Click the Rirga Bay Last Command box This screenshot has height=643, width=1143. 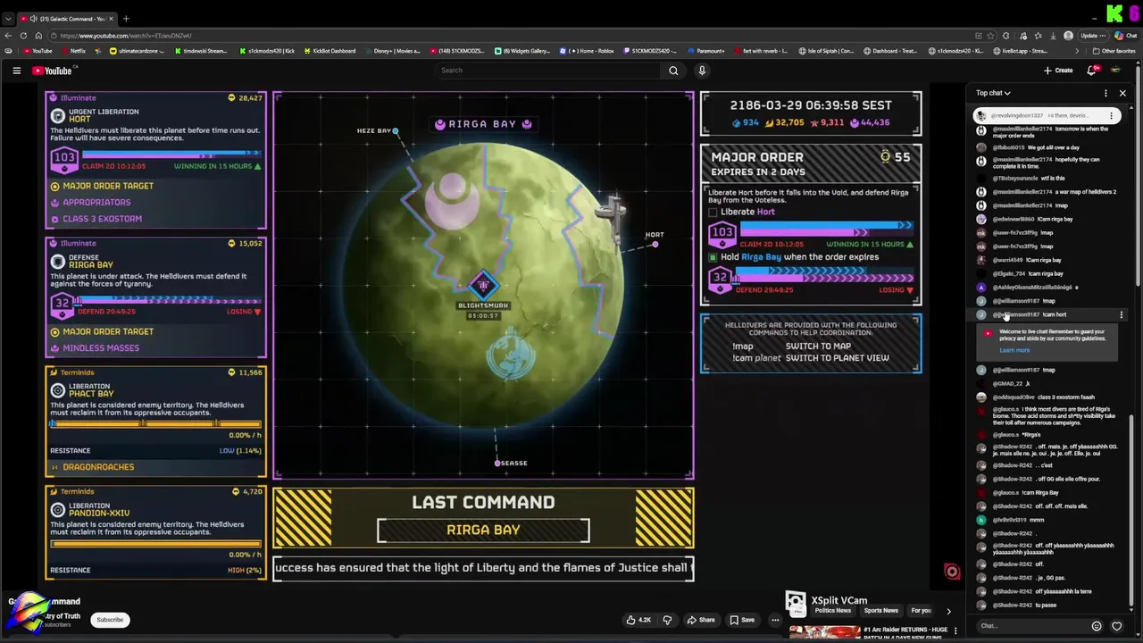pos(483,530)
